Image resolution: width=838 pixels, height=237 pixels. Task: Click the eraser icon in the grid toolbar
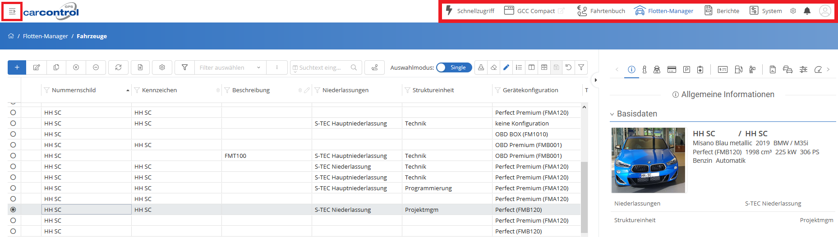click(x=494, y=67)
